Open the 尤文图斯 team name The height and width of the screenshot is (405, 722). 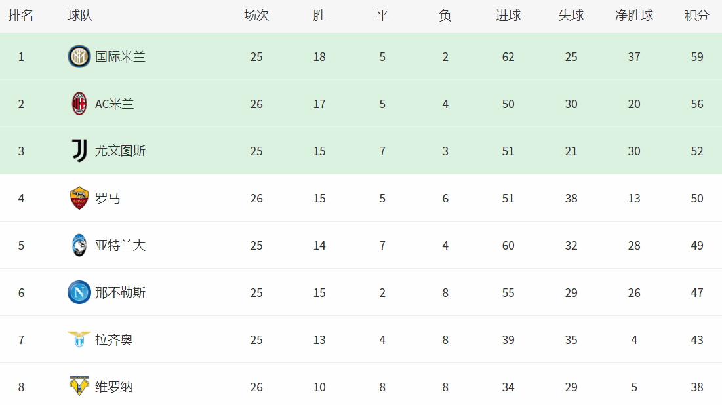pos(120,151)
